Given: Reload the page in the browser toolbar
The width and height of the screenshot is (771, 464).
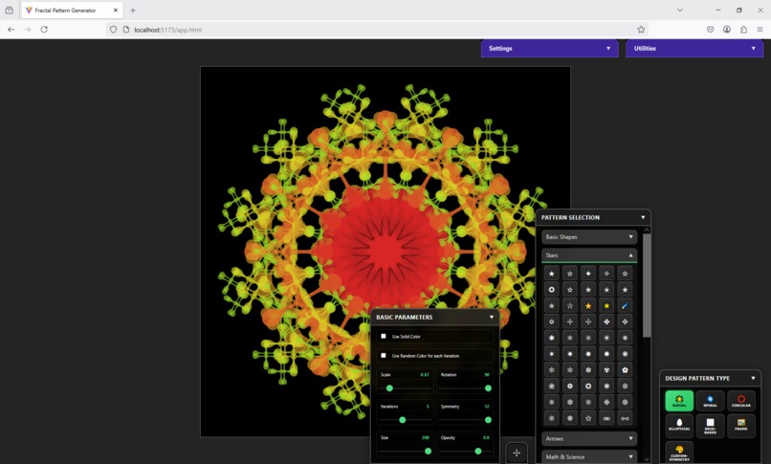Looking at the screenshot, I should (44, 30).
